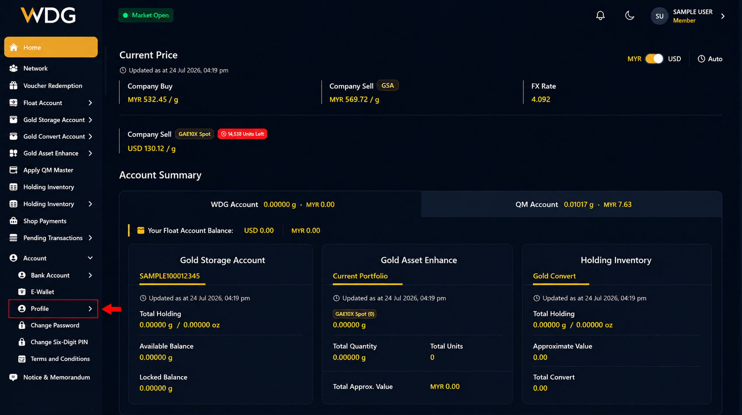Screen dimensions: 742x415
Task: Click the Current Price updated clock icon
Action: [123, 70]
